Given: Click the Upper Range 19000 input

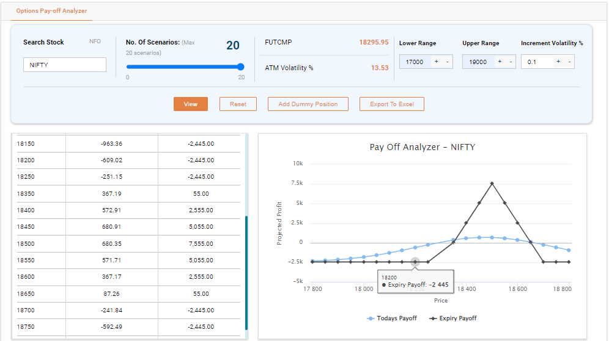Looking at the screenshot, I should (478, 62).
